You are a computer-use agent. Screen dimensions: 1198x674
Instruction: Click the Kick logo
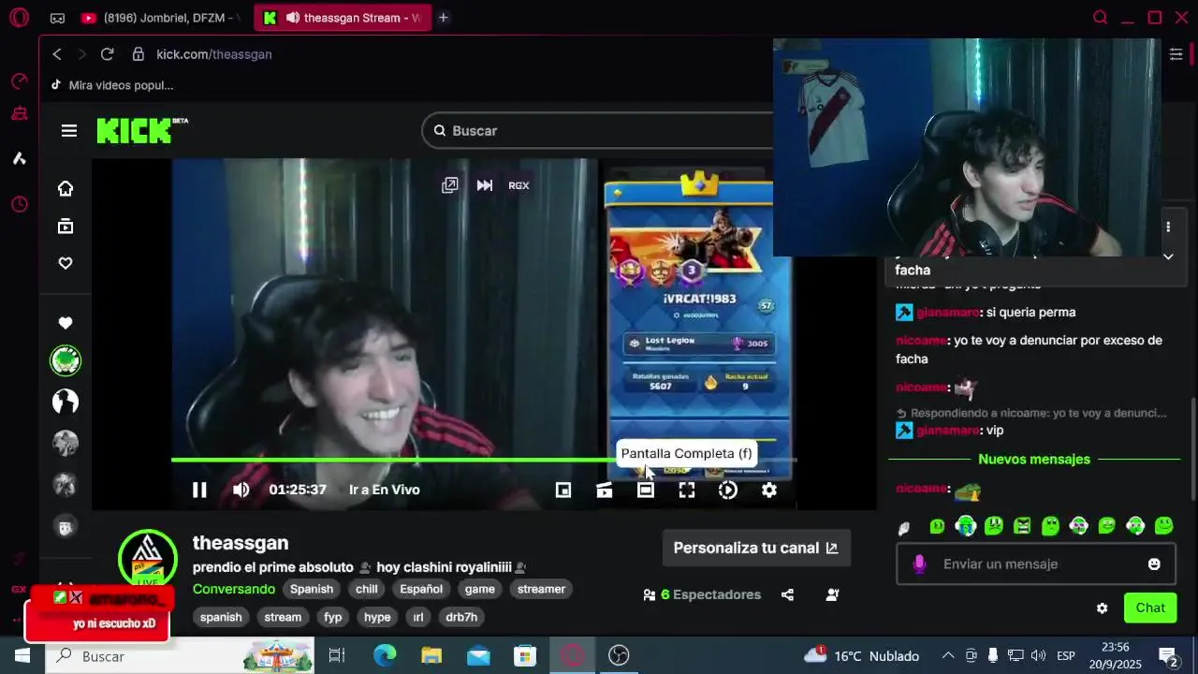142,131
